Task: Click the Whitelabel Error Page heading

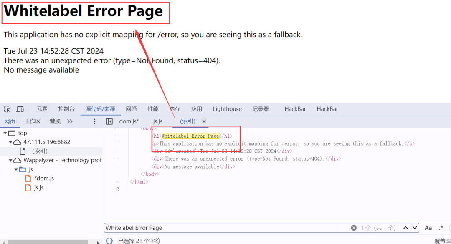Action: point(83,11)
